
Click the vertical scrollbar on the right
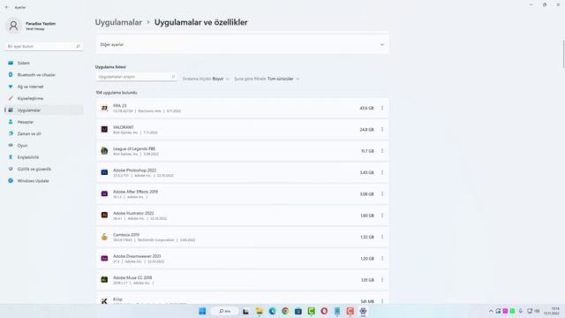(563, 54)
